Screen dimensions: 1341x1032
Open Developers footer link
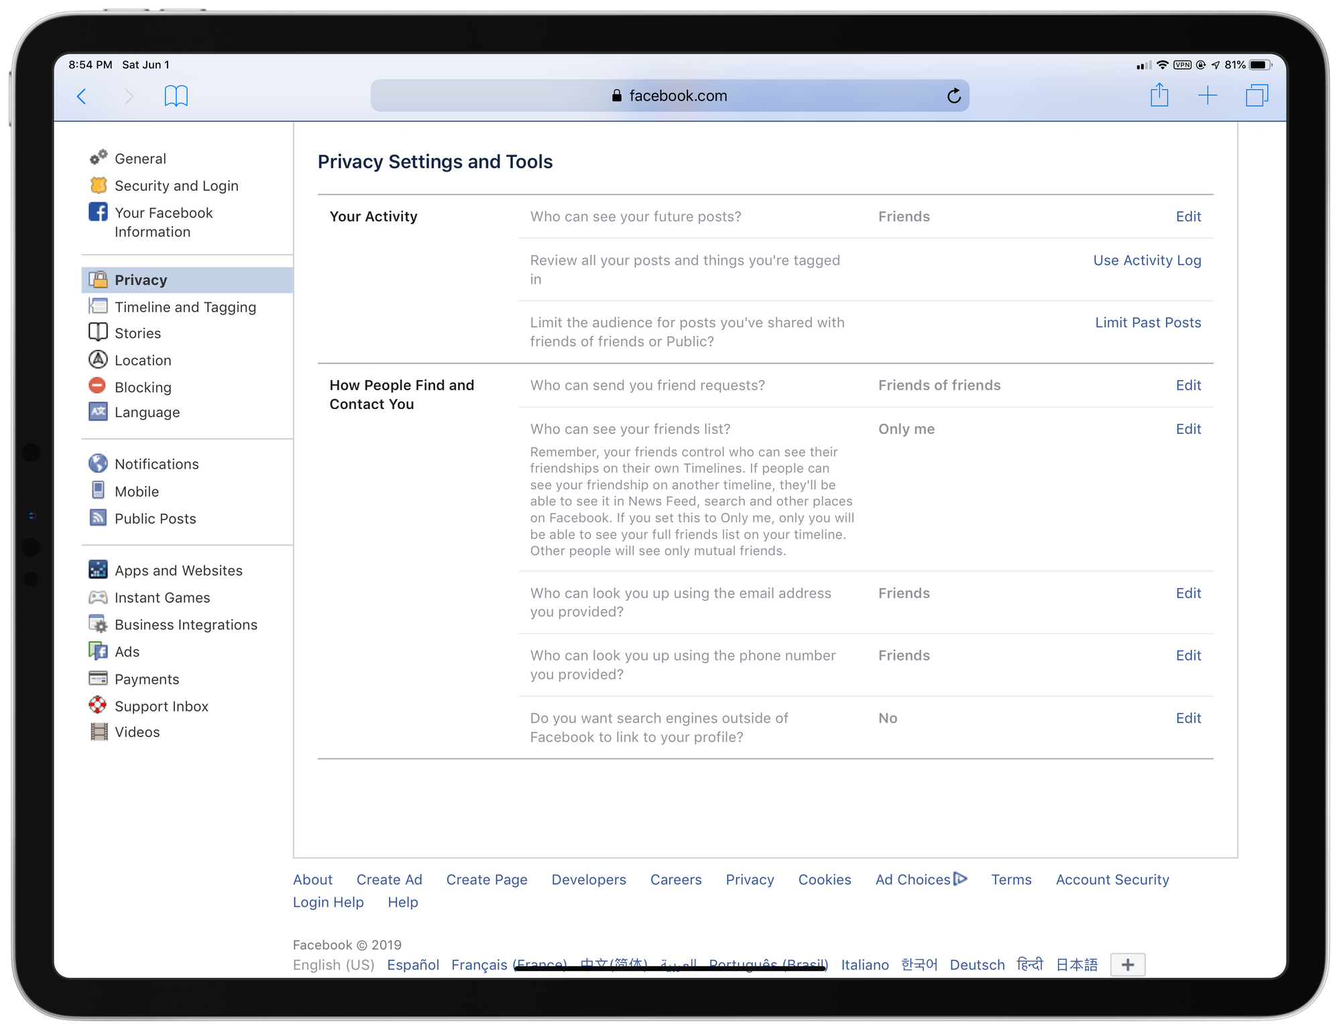589,880
